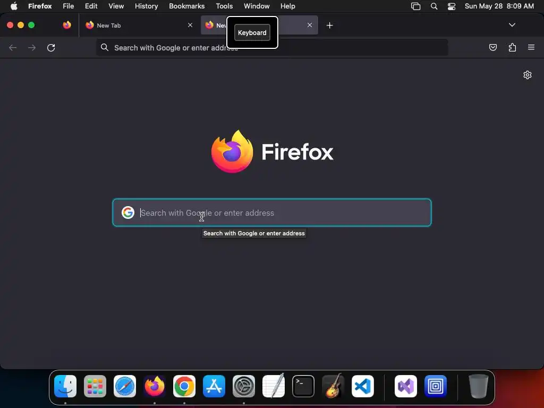This screenshot has height=408, width=544.
Task: Open the blue concentric squares Dock app
Action: coord(436,386)
